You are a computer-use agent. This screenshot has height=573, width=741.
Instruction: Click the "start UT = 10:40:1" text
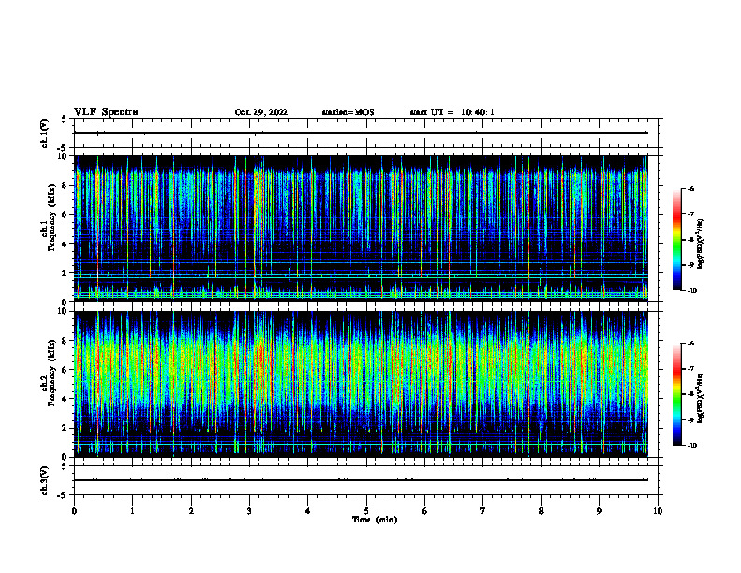(x=452, y=112)
